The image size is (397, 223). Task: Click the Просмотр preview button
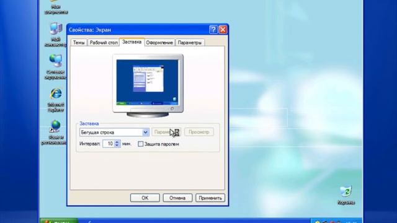pyautogui.click(x=199, y=132)
